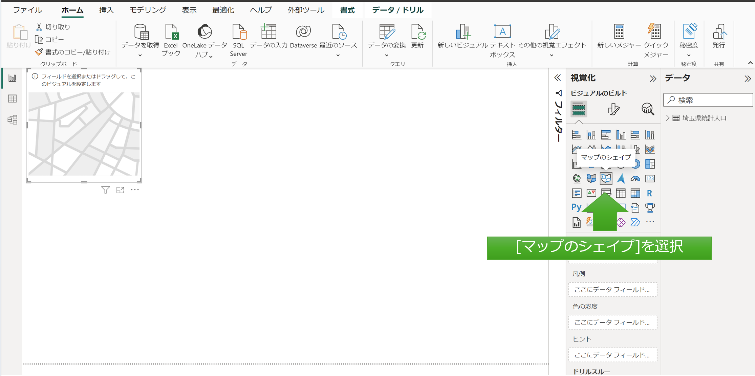Viewport: 755px width, 376px height.
Task: Open the 挿入 ribbon tab
Action: pyautogui.click(x=106, y=10)
